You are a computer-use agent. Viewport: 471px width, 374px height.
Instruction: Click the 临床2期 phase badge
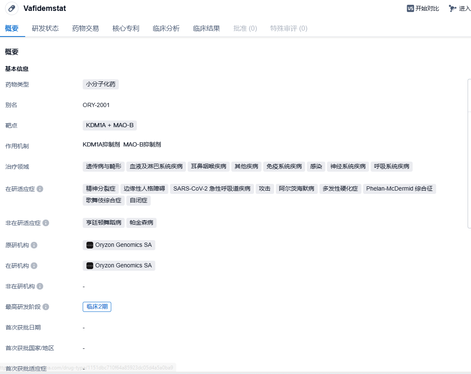click(x=97, y=307)
